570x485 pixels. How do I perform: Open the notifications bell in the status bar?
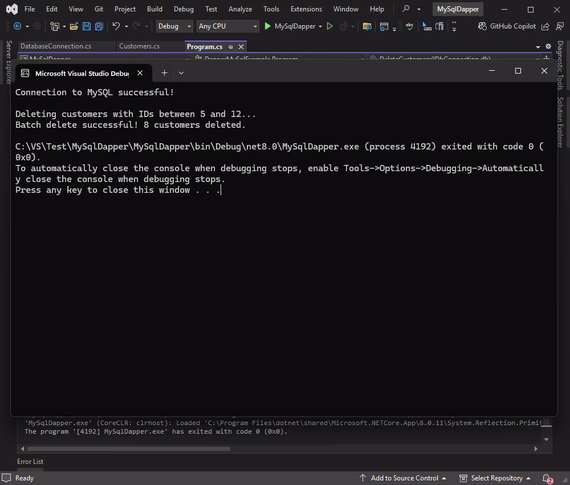click(545, 478)
